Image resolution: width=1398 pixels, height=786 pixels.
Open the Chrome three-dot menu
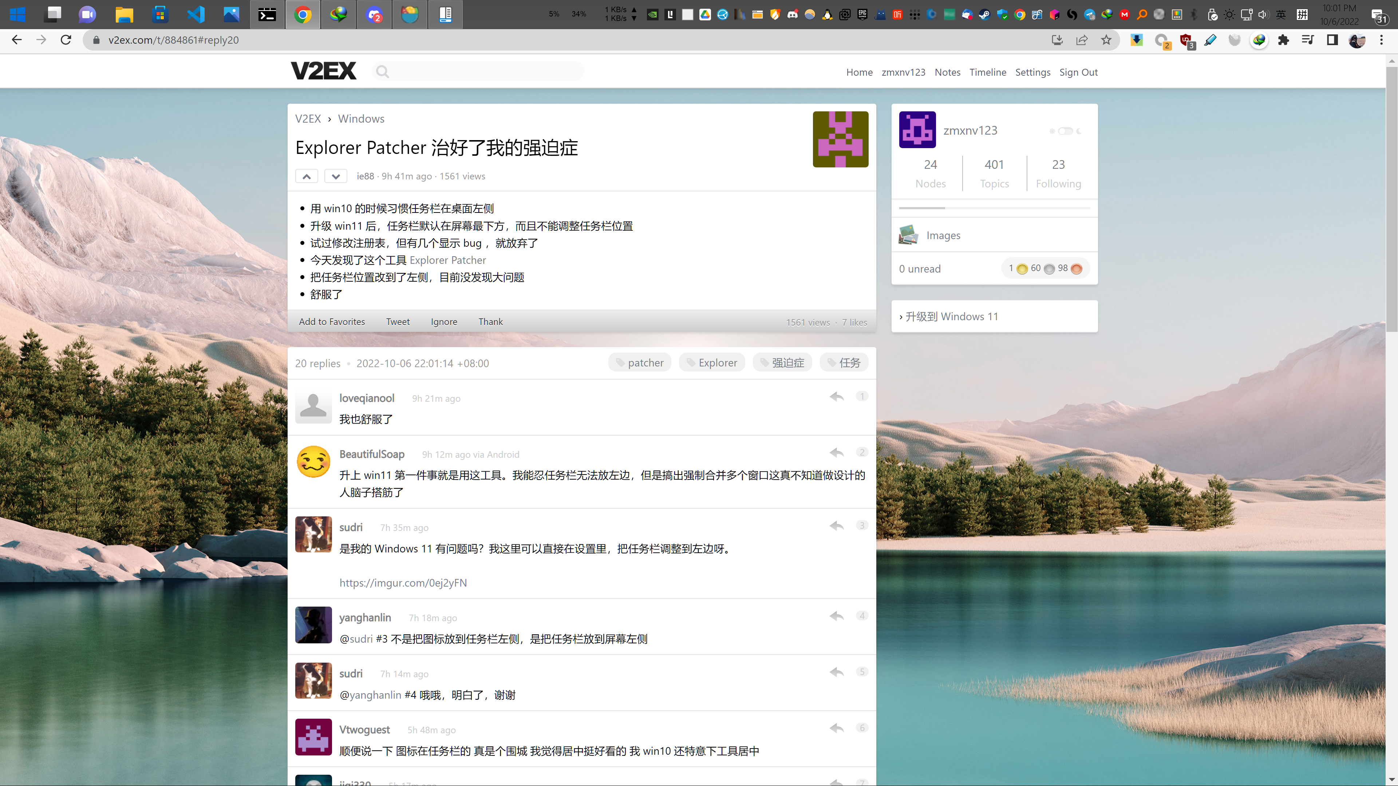click(x=1381, y=40)
